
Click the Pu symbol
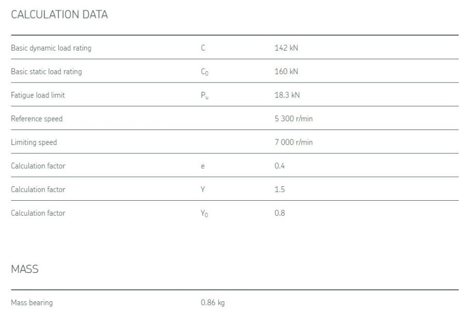[x=205, y=96]
